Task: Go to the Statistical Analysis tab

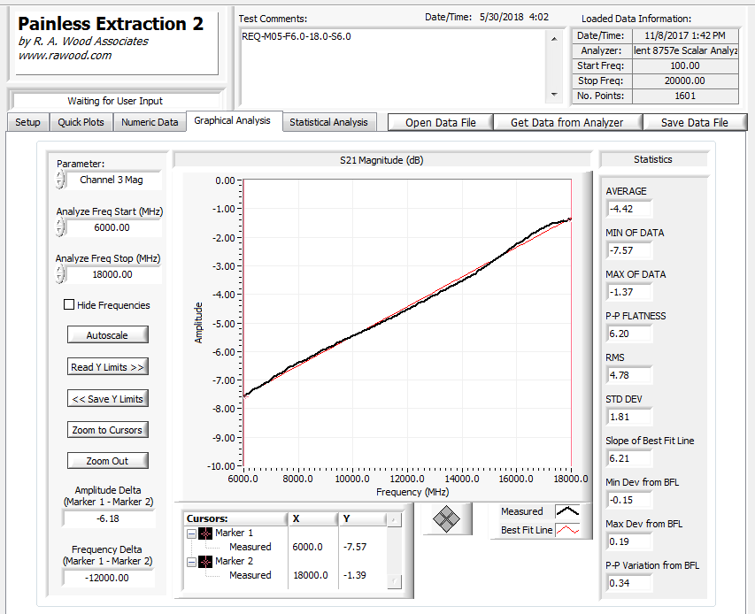Action: click(x=328, y=122)
